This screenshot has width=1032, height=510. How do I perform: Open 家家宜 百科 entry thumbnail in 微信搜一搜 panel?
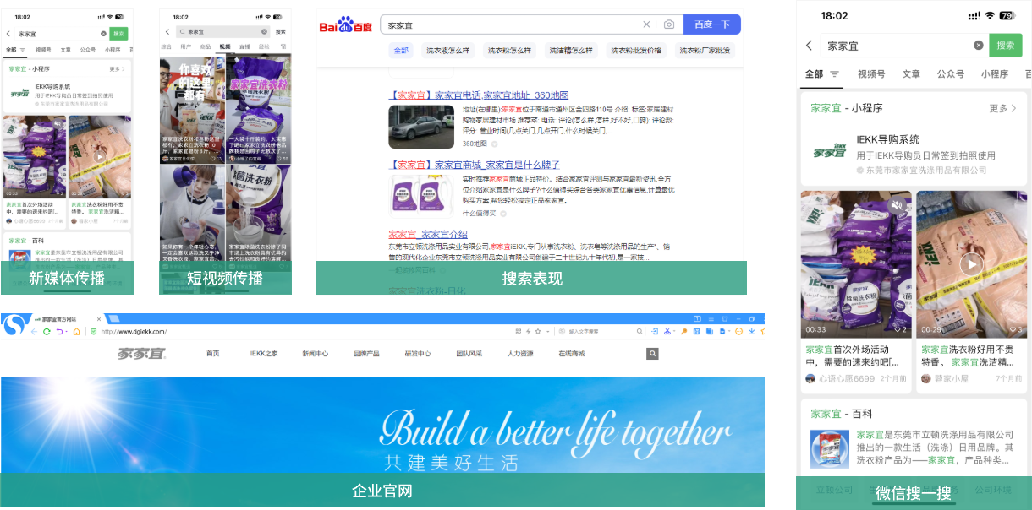pyautogui.click(x=829, y=450)
